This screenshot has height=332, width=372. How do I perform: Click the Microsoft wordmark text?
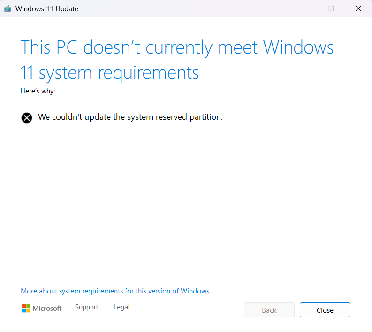[47, 309]
